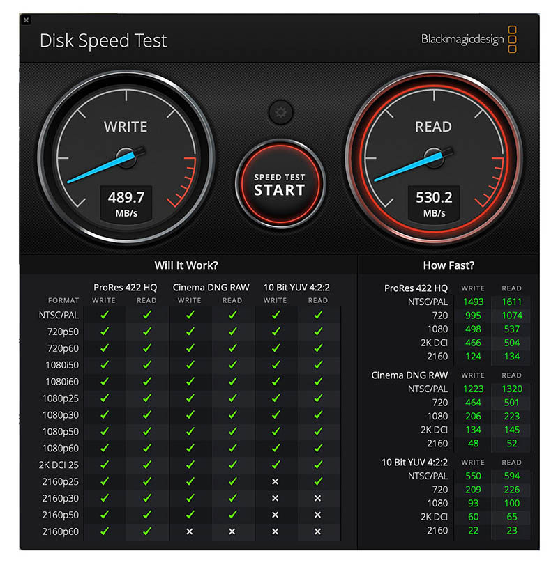Click the Cinema DNG RAW write X for 2160p60
Image resolution: width=558 pixels, height=567 pixels.
[x=190, y=531]
